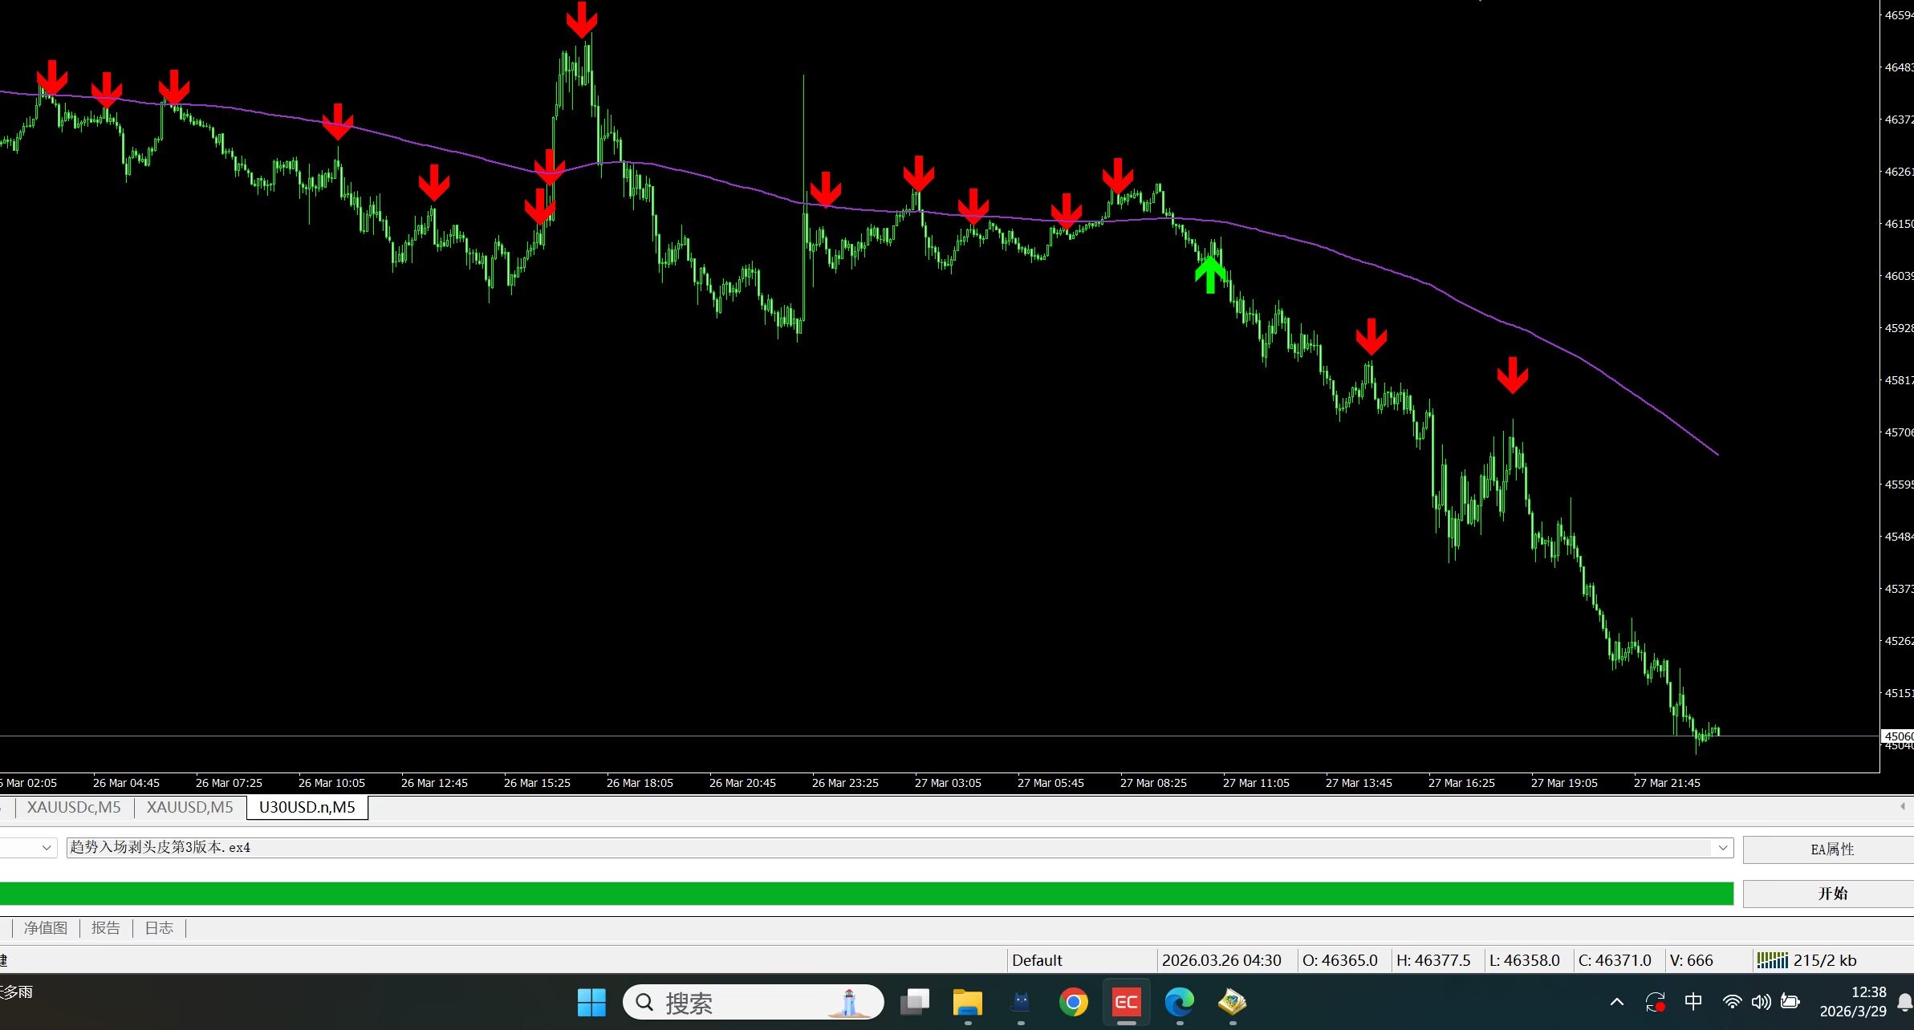Click the connection status bars icon
1914x1030 pixels.
1772,959
